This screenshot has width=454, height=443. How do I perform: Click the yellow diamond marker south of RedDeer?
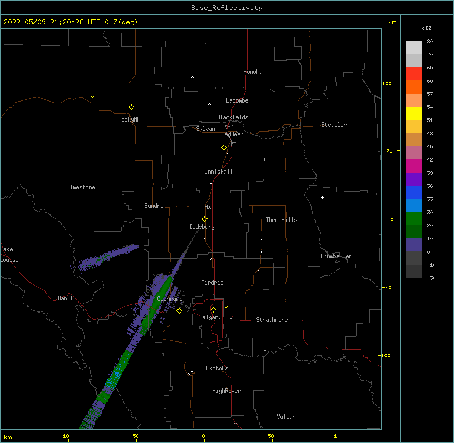click(224, 148)
